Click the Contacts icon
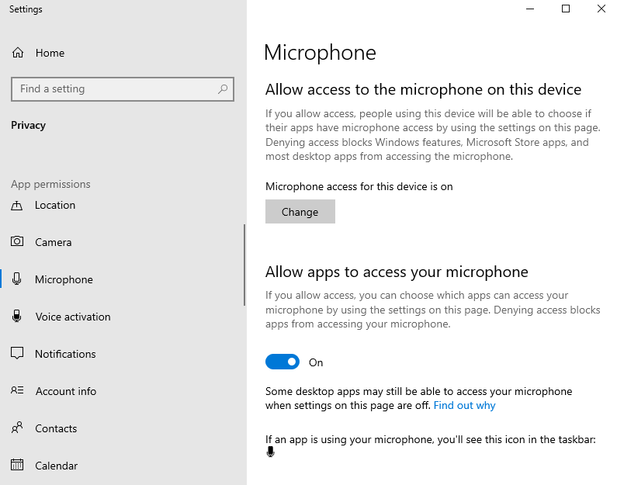This screenshot has height=485, width=617. pos(17,428)
